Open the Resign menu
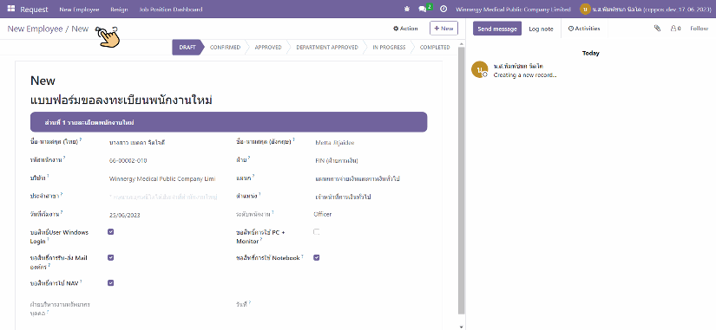This screenshot has width=716, height=330. (x=119, y=10)
